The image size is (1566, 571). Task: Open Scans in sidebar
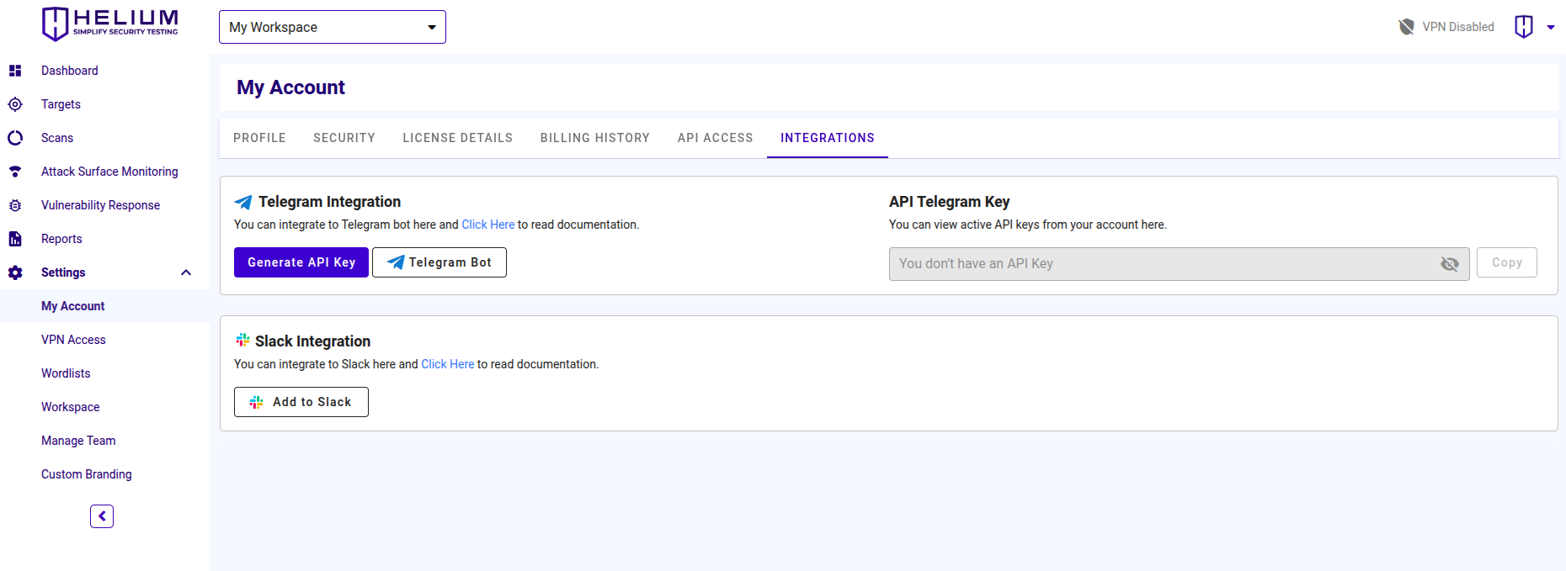[57, 138]
